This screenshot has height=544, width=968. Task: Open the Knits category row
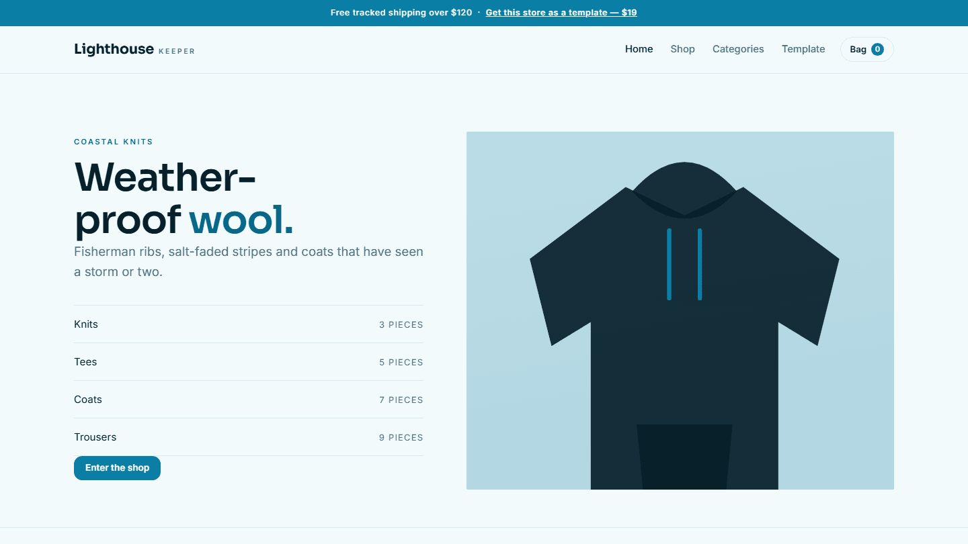coord(249,324)
